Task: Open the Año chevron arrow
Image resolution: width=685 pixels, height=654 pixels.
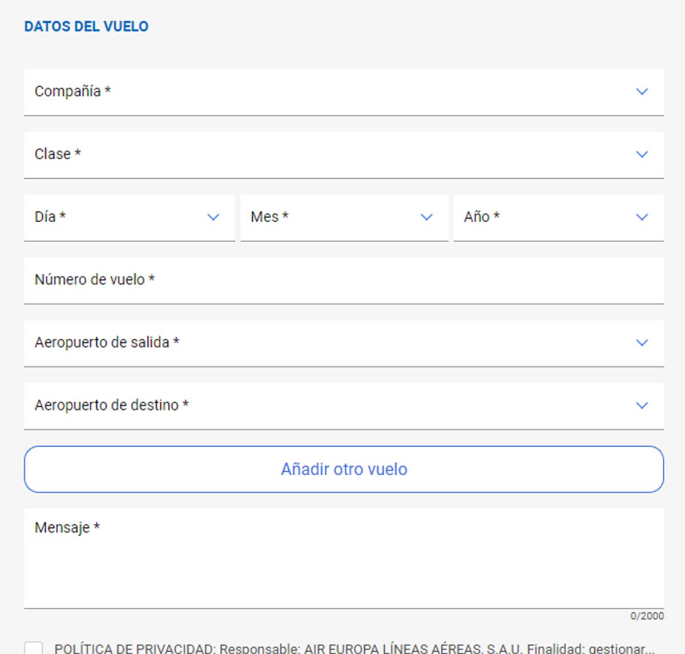Action: click(642, 217)
